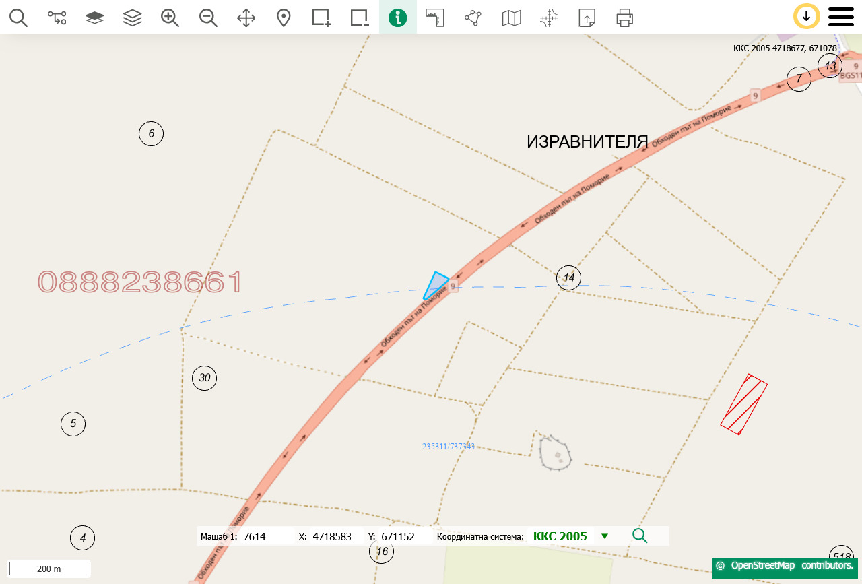Click the X coordinate input field
This screenshot has height=584, width=862.
click(x=333, y=537)
